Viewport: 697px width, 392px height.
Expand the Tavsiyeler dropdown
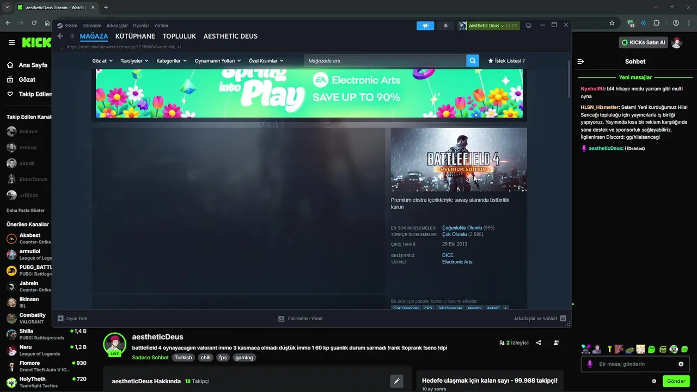click(x=134, y=61)
